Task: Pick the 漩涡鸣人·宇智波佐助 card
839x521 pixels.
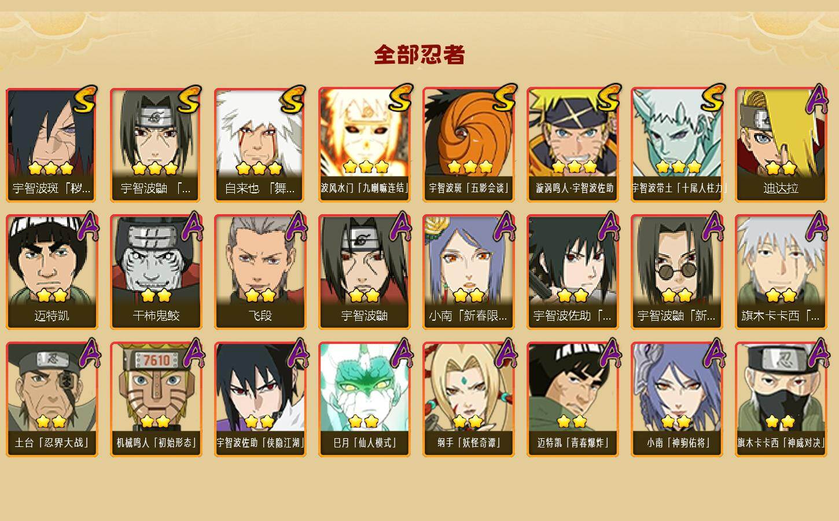Action: click(x=573, y=145)
